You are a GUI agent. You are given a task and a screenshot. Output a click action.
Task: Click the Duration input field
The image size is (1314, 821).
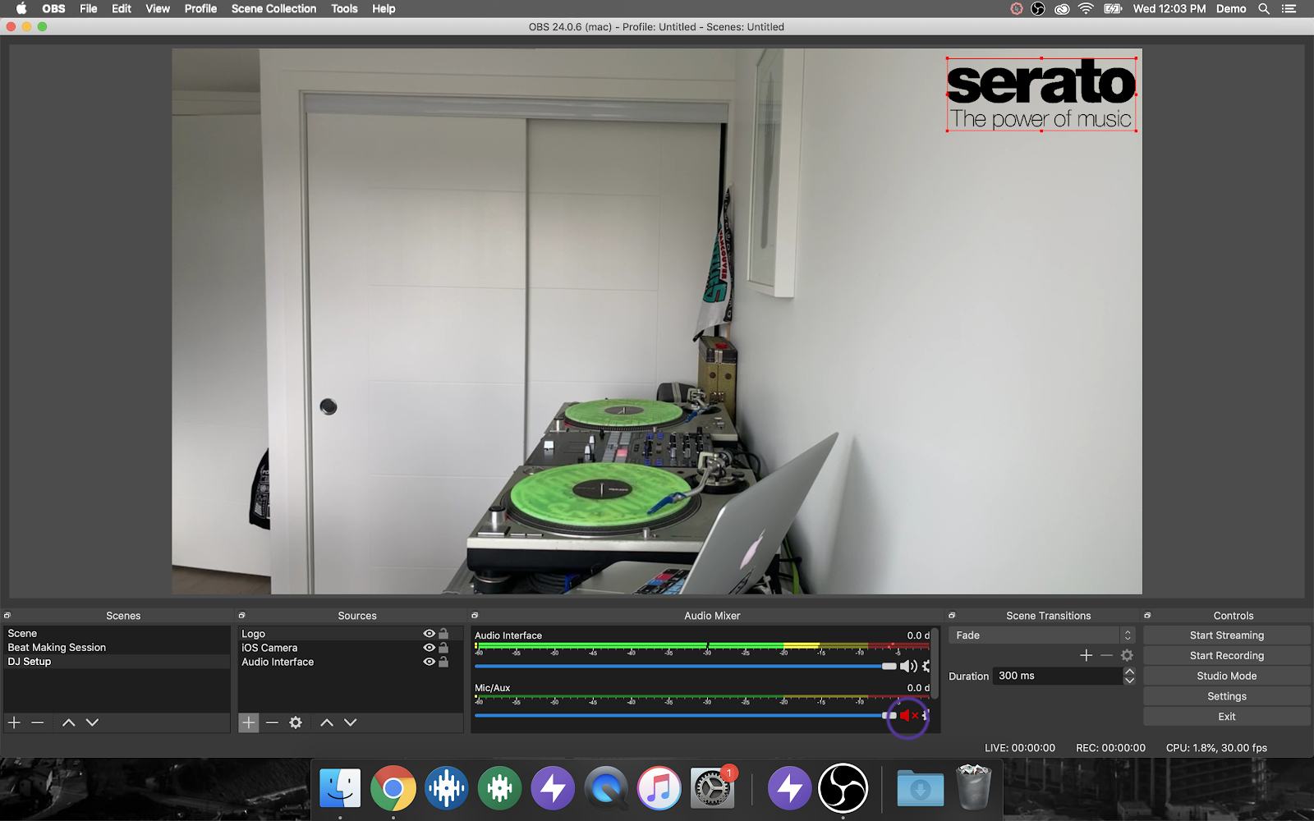click(x=1058, y=676)
